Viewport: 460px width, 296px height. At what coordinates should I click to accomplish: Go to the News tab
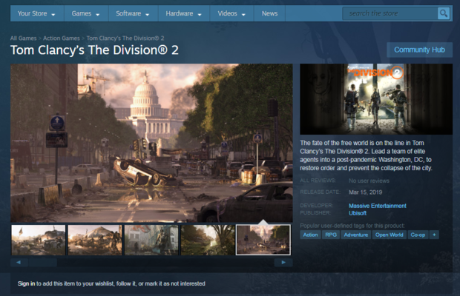(269, 13)
